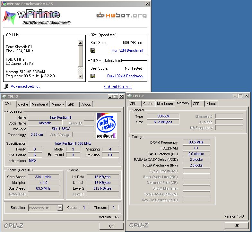Viewport: 252px width, 232px height.
Task: Open Mainboard tab in left CPU-Z
Action: click(40, 104)
